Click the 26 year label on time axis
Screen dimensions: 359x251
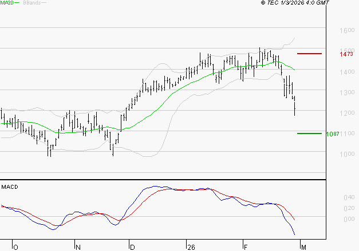pyautogui.click(x=191, y=248)
